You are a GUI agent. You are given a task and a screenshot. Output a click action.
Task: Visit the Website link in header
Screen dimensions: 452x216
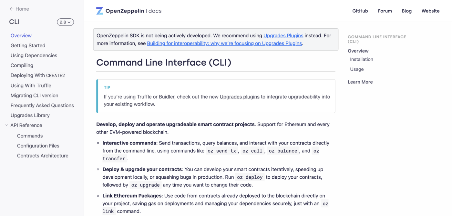[430, 11]
